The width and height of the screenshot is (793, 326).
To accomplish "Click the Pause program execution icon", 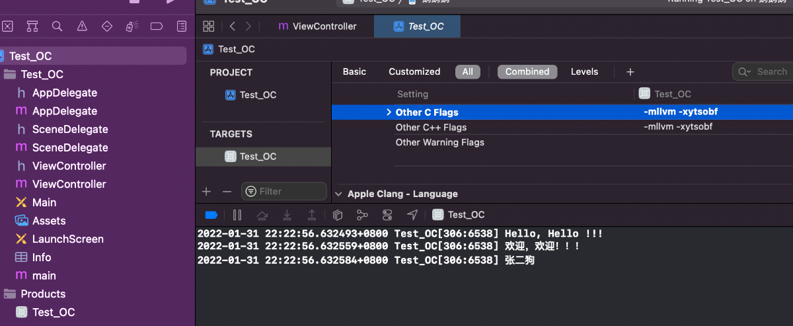I will click(x=237, y=215).
